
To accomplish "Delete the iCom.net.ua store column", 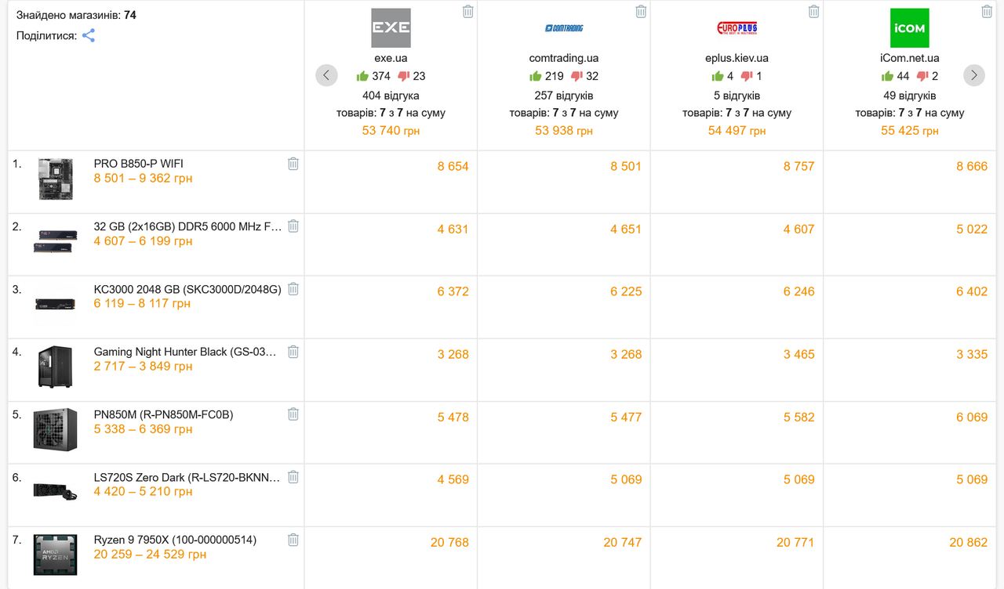I will pos(987,12).
